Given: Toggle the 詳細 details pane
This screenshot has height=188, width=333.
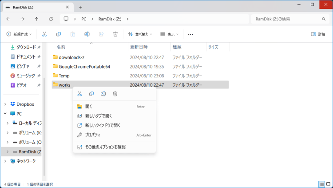Looking at the screenshot, I should (318, 34).
